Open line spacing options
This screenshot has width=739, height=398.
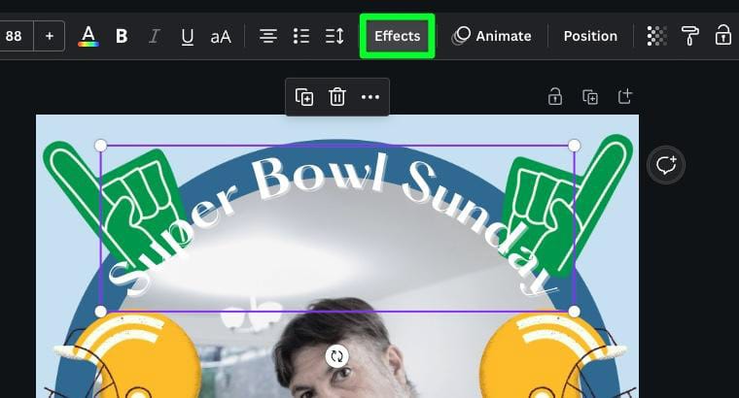[x=334, y=36]
